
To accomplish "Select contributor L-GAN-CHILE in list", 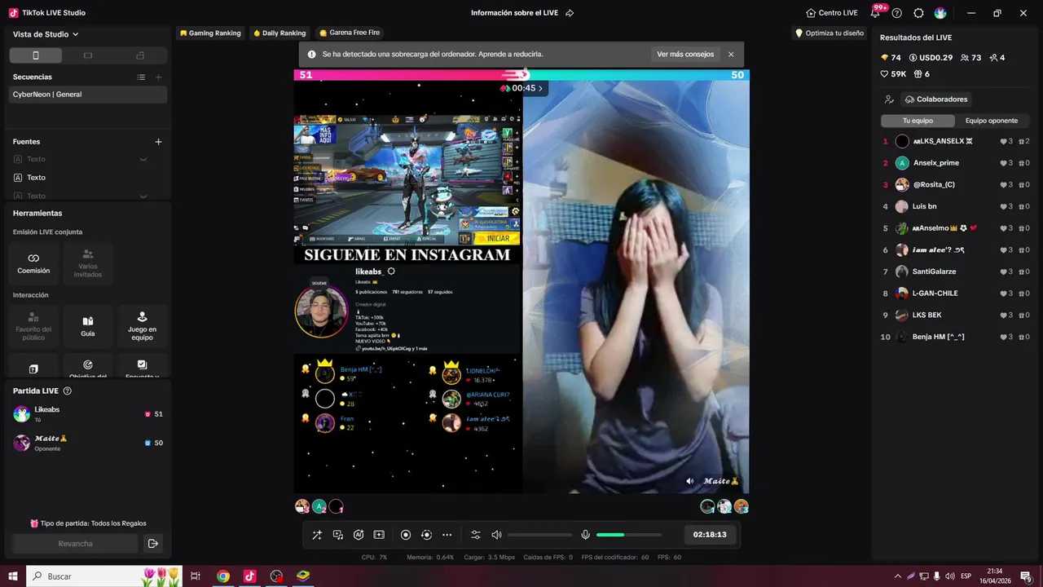I will pos(955,293).
